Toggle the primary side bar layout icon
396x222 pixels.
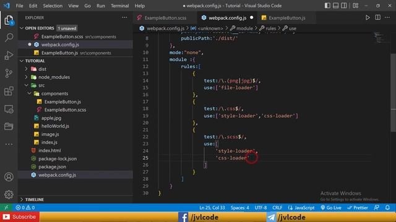click(327, 6)
